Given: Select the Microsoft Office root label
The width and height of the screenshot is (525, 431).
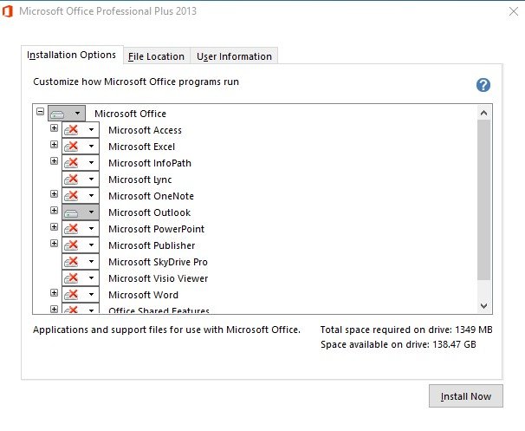Looking at the screenshot, I should 130,114.
